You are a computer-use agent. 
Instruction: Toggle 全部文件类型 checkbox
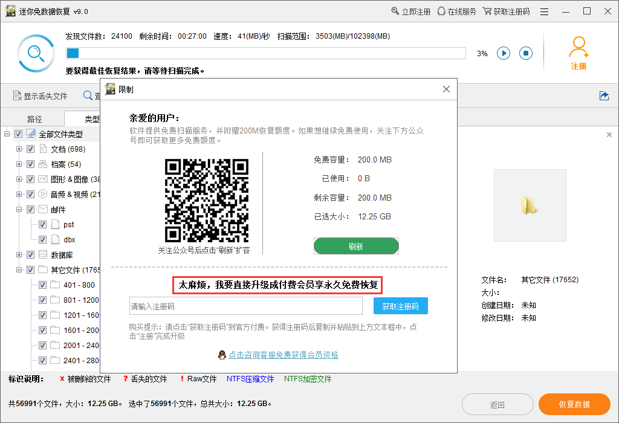point(18,134)
